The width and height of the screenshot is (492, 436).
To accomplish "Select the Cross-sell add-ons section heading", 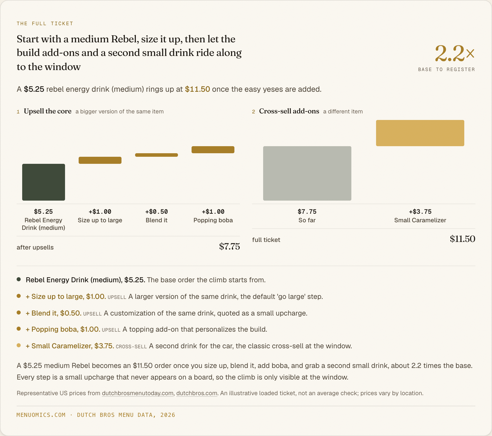I will point(289,111).
